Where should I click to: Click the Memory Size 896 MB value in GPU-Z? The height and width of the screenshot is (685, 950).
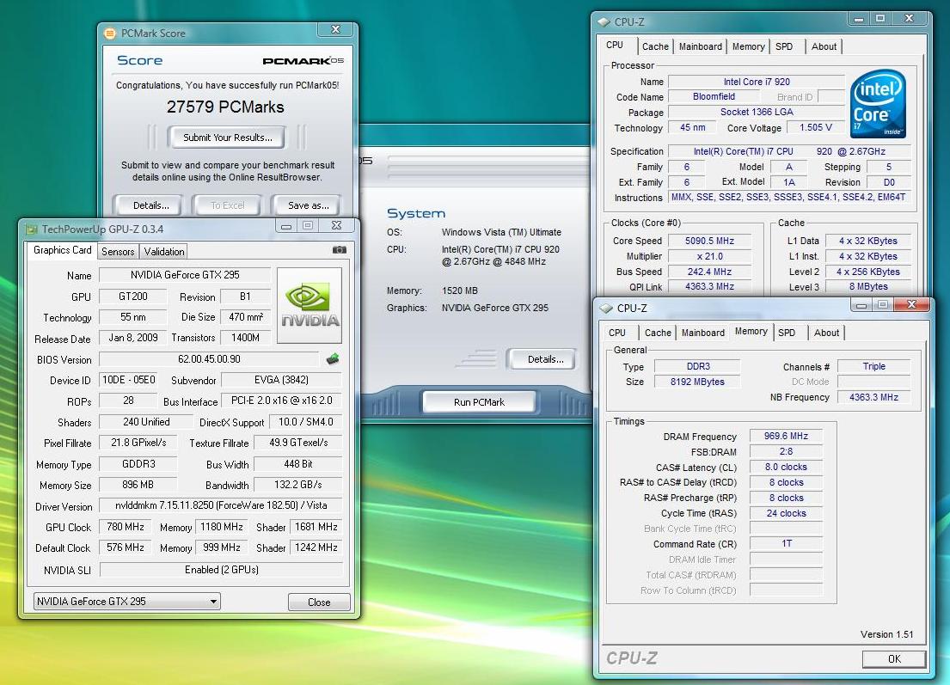138,485
